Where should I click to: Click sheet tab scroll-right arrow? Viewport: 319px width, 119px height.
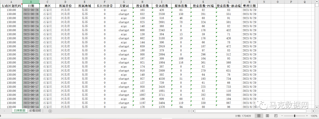4,111
